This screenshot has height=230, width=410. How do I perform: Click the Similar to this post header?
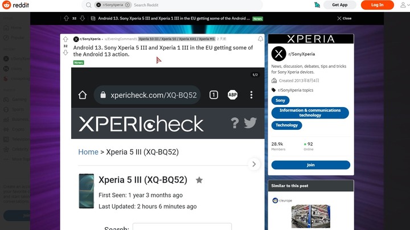coord(311,186)
